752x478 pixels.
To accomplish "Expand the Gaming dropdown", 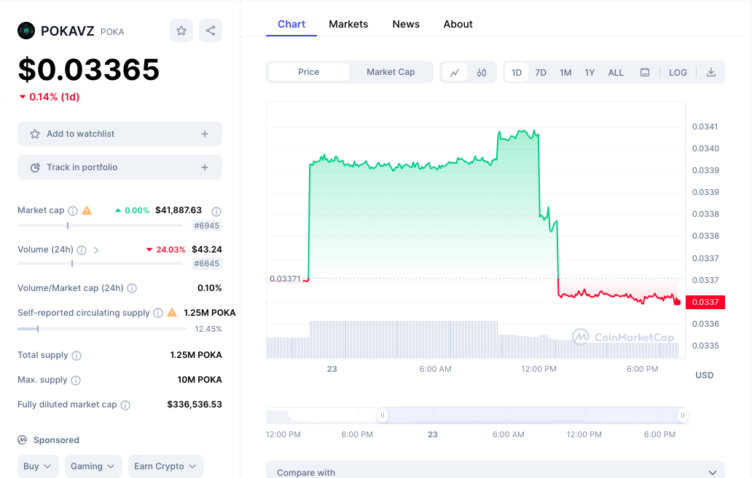I will [x=93, y=466].
